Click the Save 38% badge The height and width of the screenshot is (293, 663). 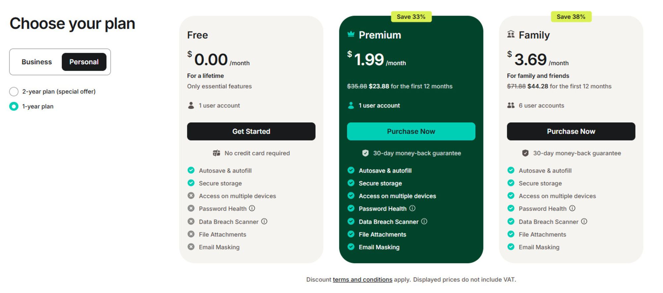click(x=571, y=17)
